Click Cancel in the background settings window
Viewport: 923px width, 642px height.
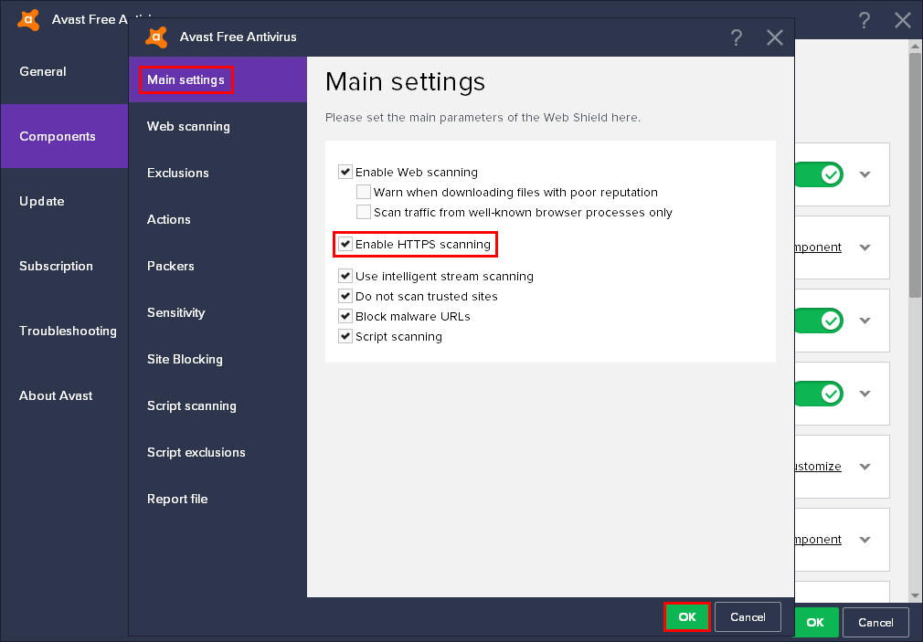[875, 623]
